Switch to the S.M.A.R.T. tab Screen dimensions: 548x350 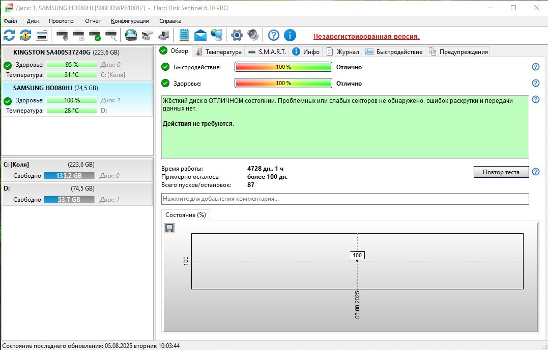click(268, 51)
